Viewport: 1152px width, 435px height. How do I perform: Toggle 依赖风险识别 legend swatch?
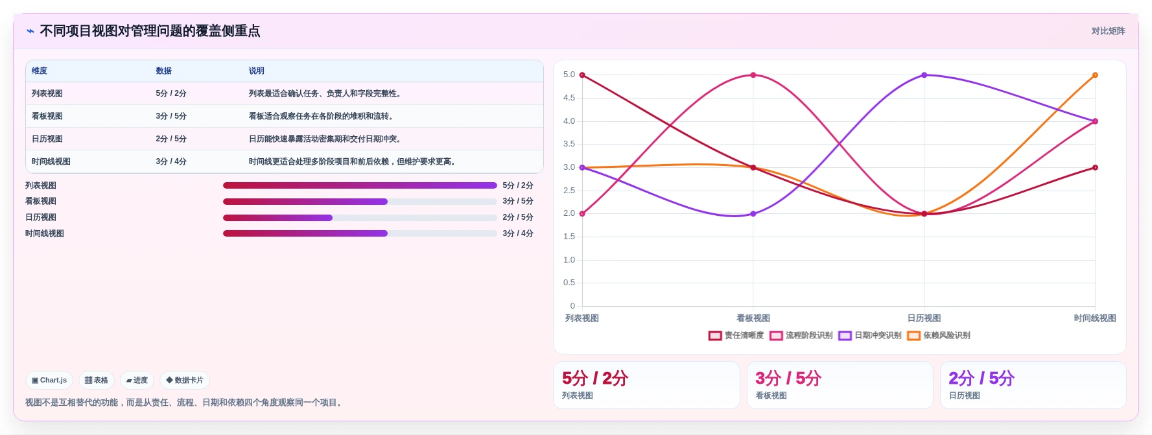click(x=913, y=336)
